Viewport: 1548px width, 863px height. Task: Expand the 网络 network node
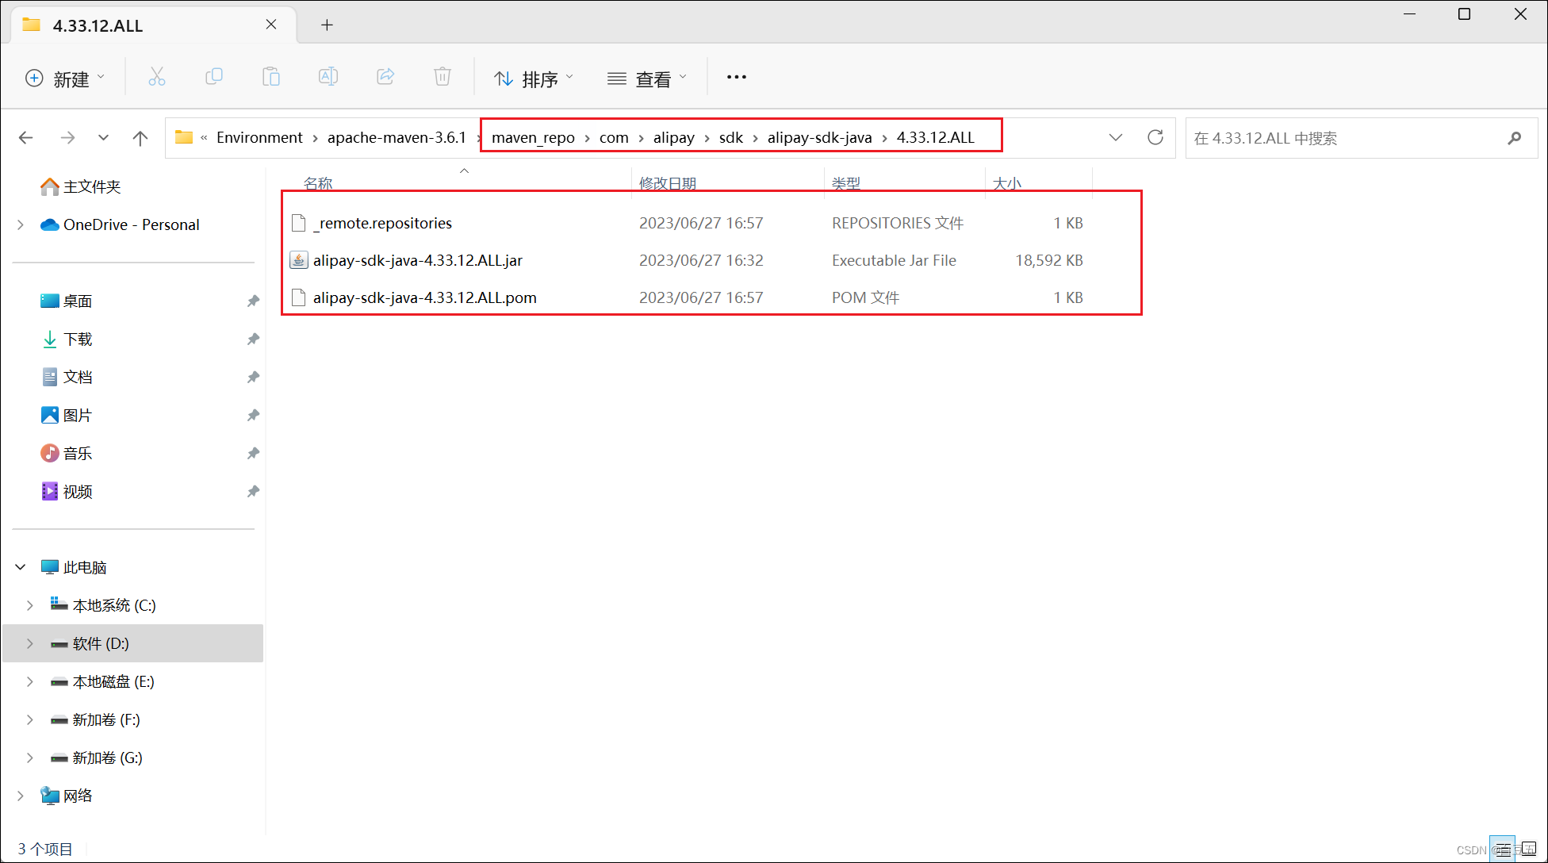(21, 796)
